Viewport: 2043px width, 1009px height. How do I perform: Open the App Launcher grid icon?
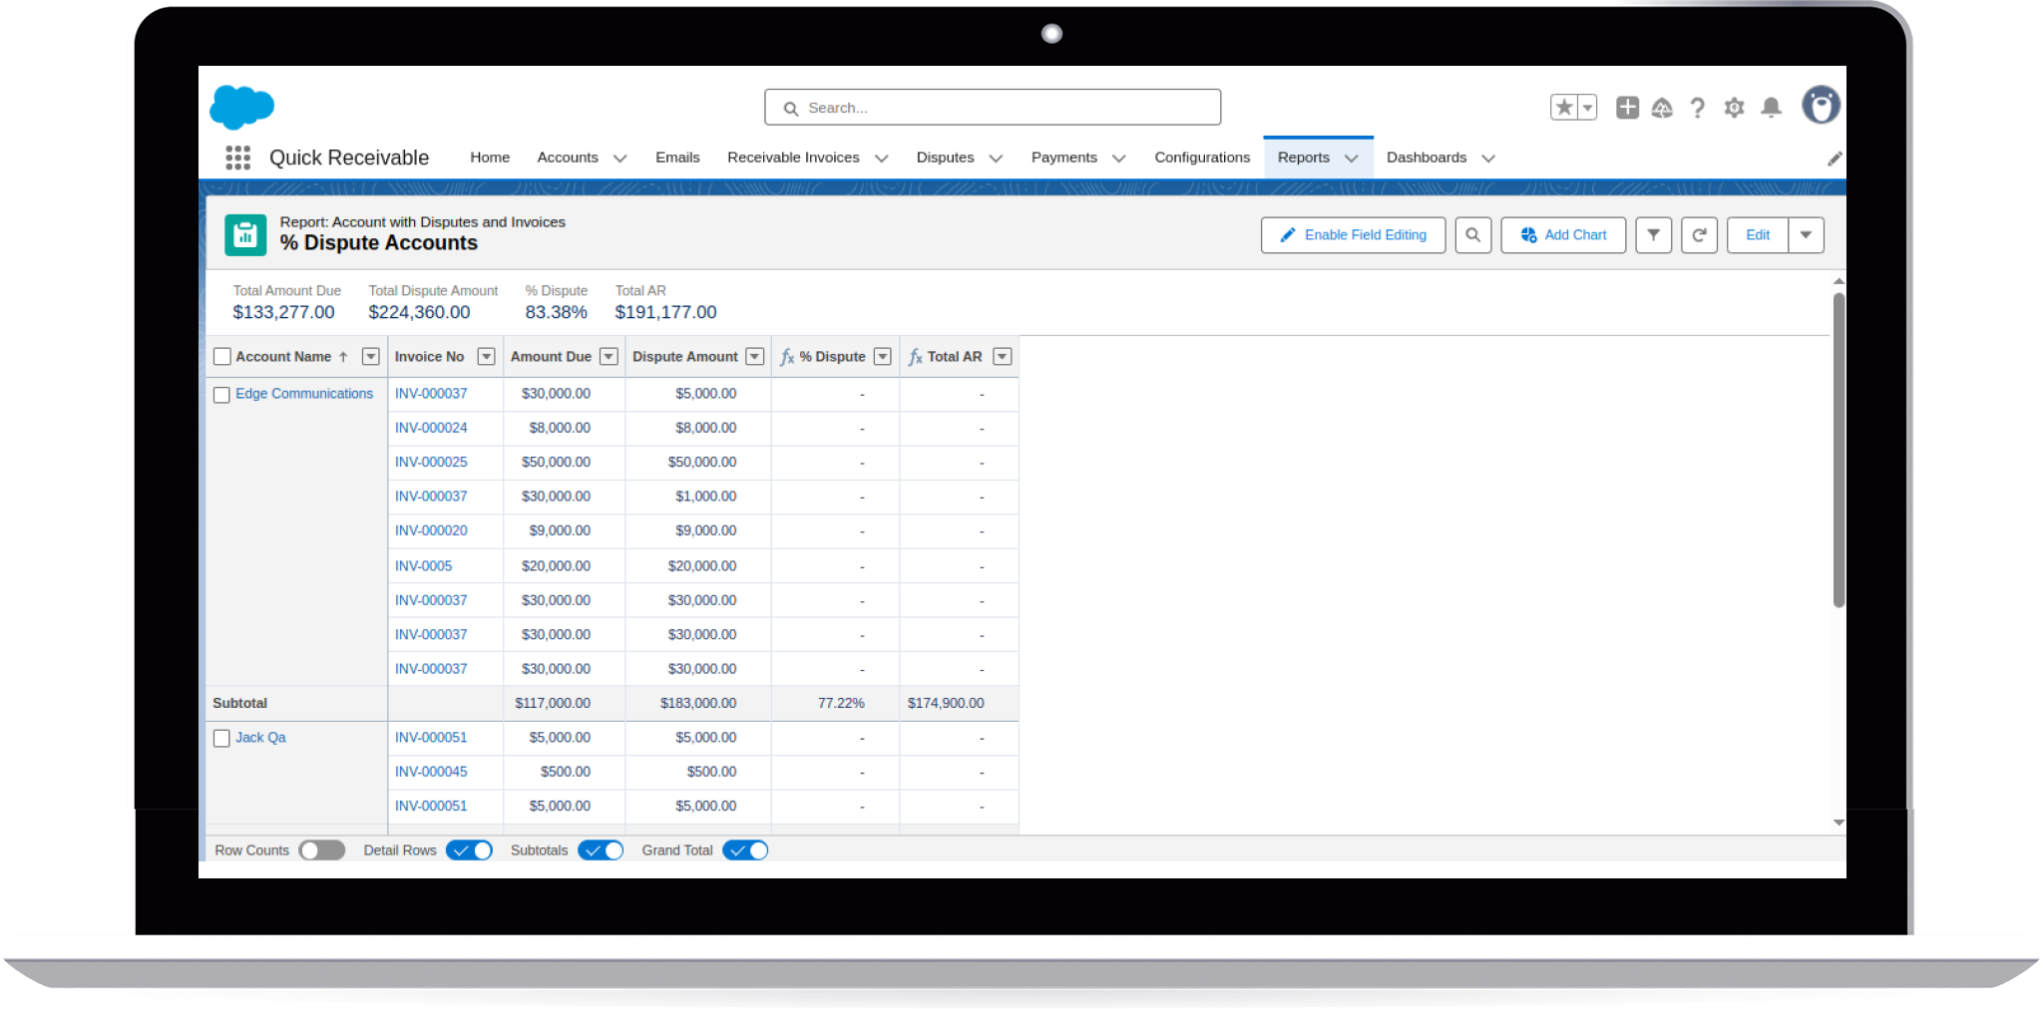click(x=237, y=158)
